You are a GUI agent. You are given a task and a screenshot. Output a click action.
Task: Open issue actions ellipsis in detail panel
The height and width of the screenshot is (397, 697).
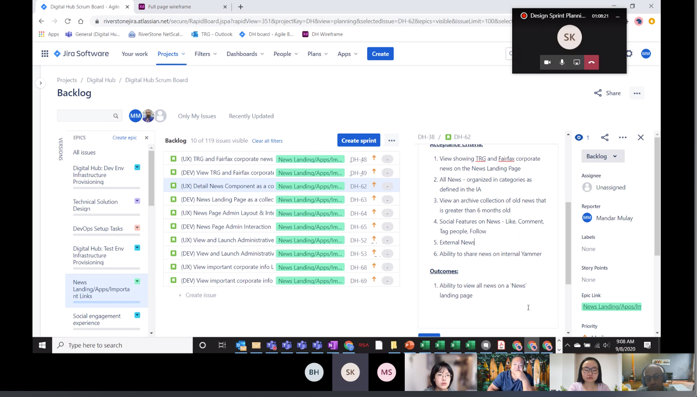(623, 137)
